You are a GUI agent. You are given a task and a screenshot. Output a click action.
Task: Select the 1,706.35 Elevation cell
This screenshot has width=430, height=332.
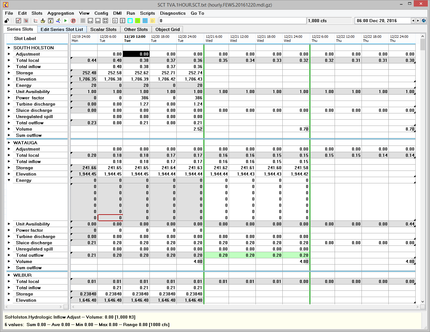tap(84, 79)
